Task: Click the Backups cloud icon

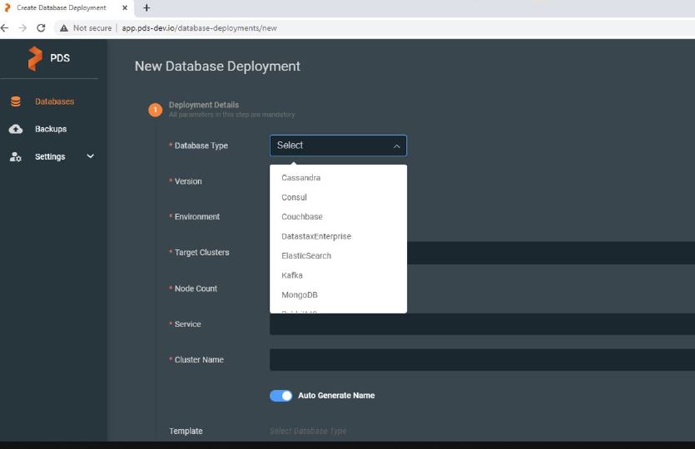Action: 16,129
